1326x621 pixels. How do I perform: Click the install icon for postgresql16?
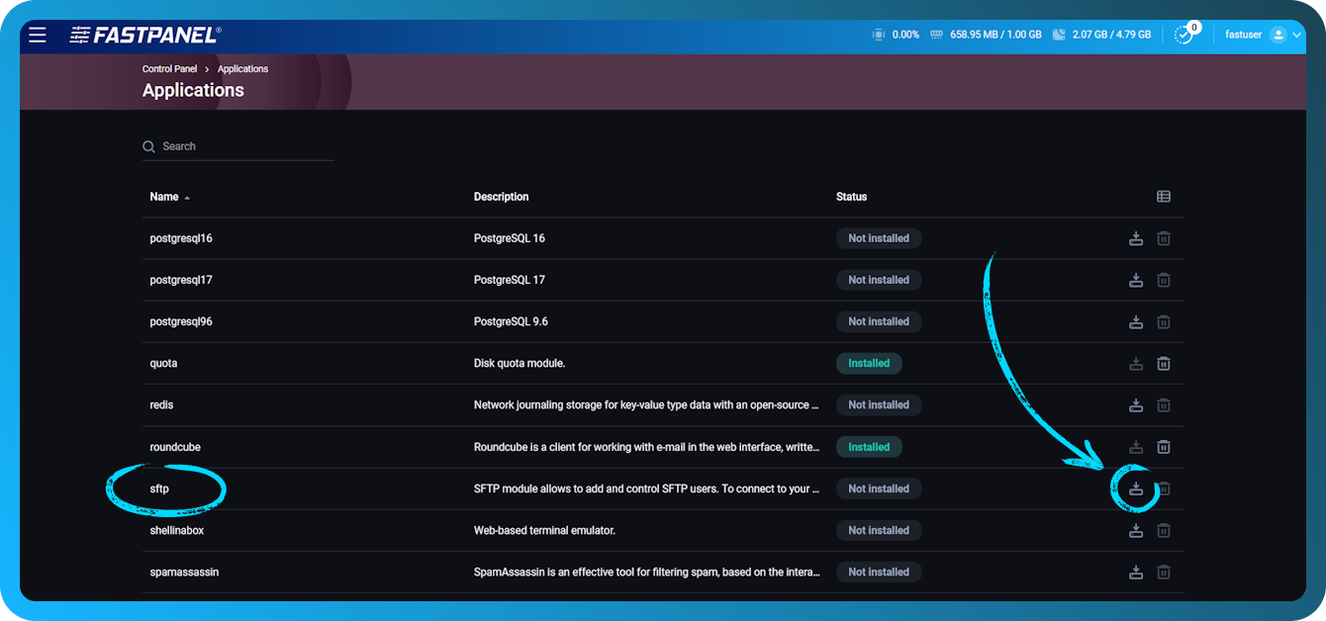coord(1136,237)
